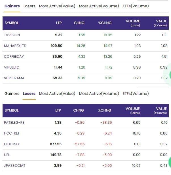The height and width of the screenshot is (175, 171).
Task: Click green floating button beside JPASSOCIAT row
Action: point(170,162)
